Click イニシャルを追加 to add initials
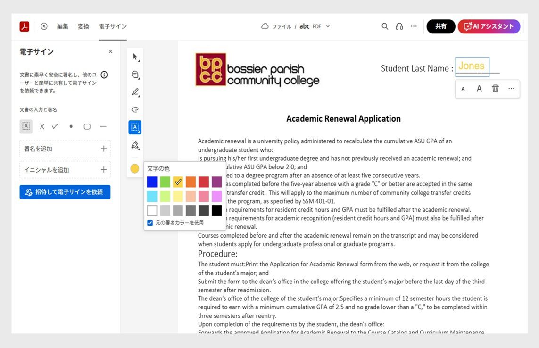 click(65, 170)
